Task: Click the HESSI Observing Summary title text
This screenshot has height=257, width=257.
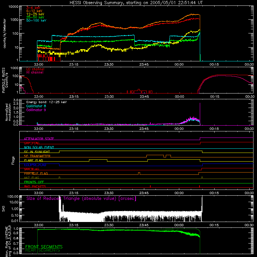Action: pos(136,3)
